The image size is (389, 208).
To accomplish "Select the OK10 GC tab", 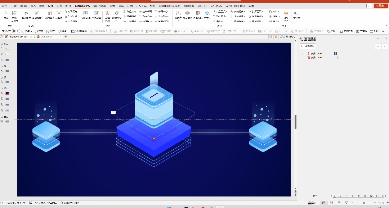I will pyautogui.click(x=216, y=6).
